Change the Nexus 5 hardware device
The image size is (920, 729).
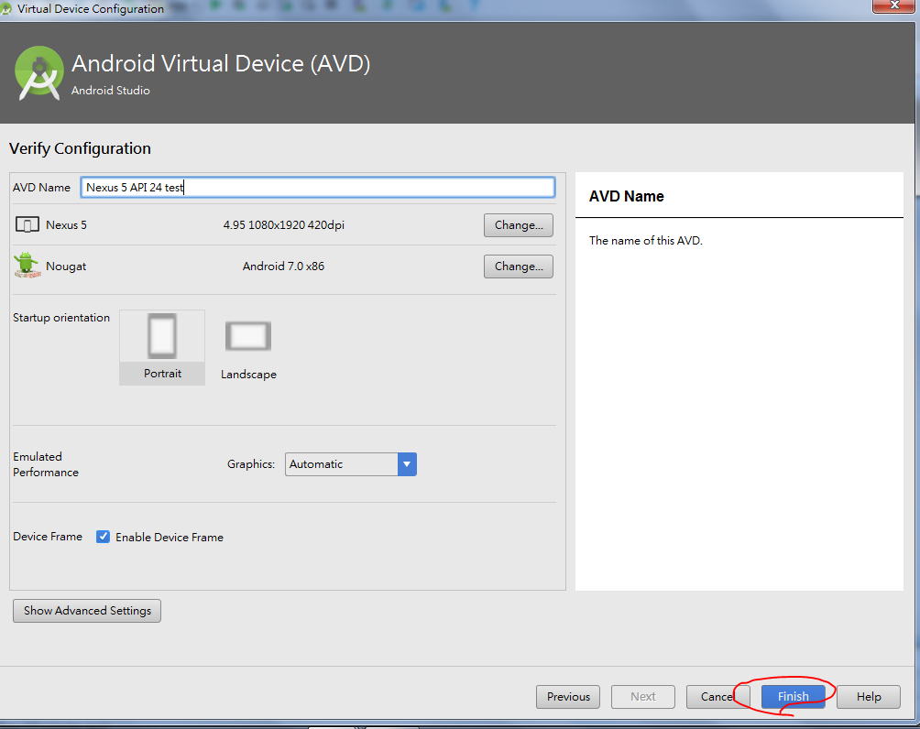pos(518,225)
